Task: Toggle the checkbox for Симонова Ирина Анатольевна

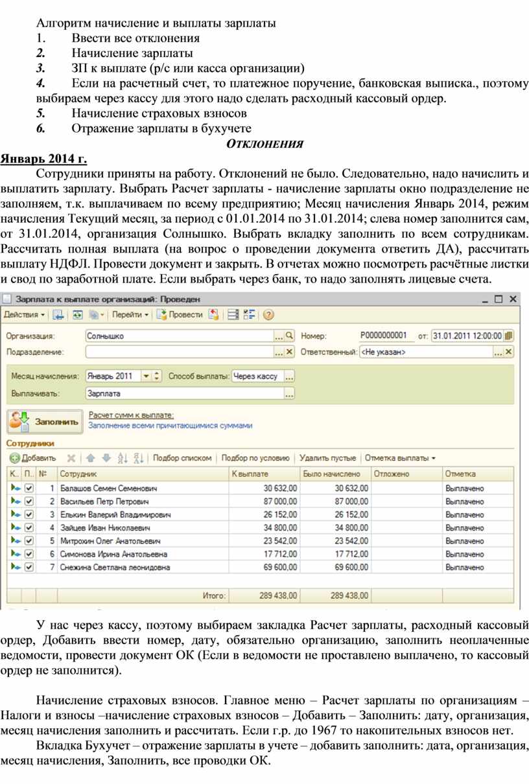Action: pyautogui.click(x=29, y=554)
